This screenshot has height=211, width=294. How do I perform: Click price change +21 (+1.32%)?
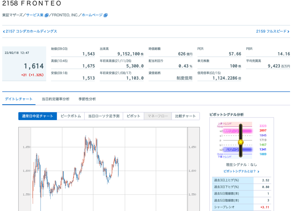pos(32,75)
